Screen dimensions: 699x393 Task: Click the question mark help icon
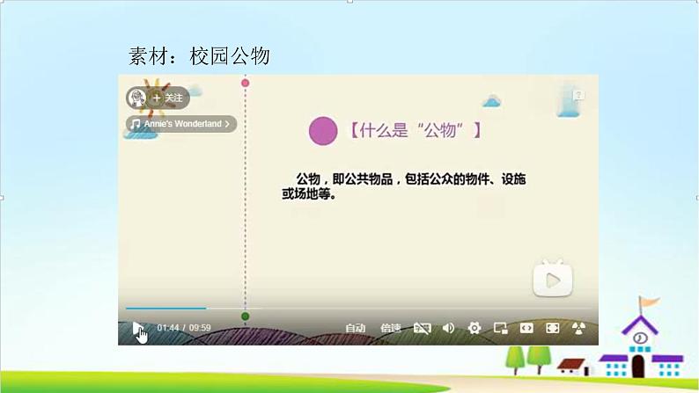coord(578,95)
